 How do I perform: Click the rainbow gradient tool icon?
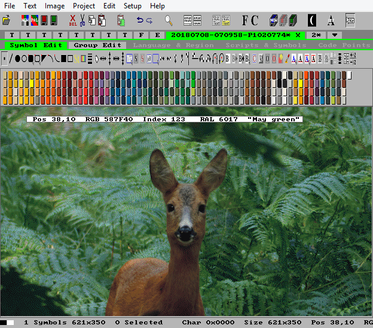tap(83, 59)
